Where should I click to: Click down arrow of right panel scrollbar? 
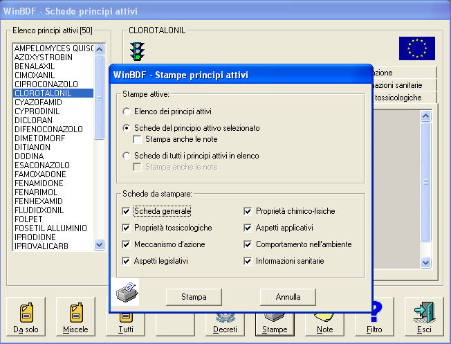[x=425, y=262]
